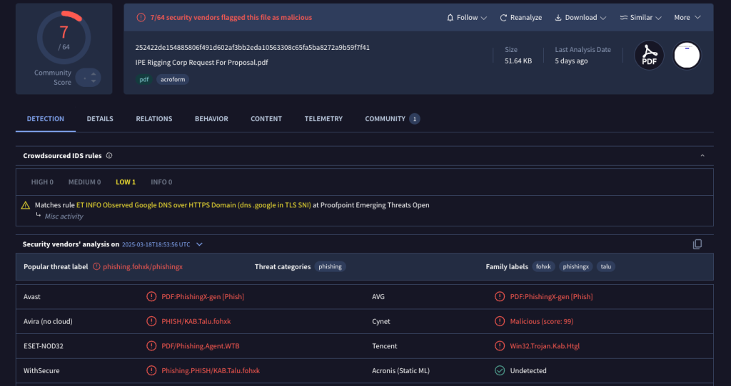Expand the Download menu

click(x=580, y=18)
